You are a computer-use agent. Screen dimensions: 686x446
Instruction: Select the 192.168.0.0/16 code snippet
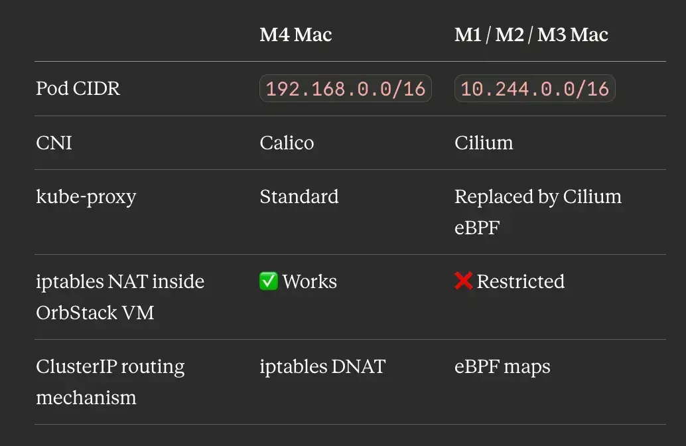pos(346,88)
